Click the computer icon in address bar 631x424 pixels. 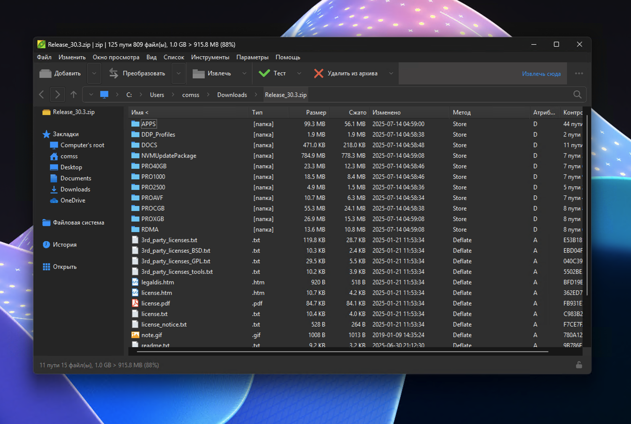[x=104, y=95]
